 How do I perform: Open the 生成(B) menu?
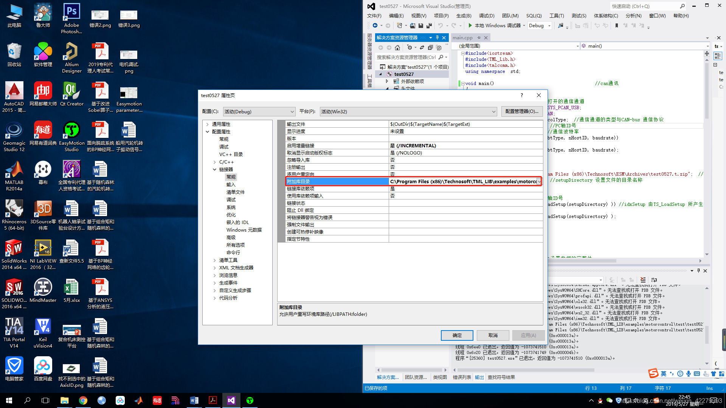pos(464,16)
